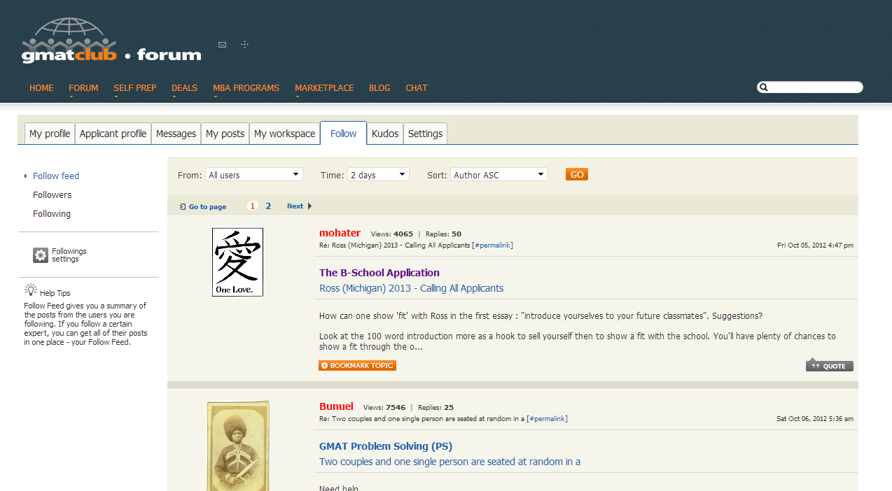
Task: Open the Messages tab
Action: (176, 134)
